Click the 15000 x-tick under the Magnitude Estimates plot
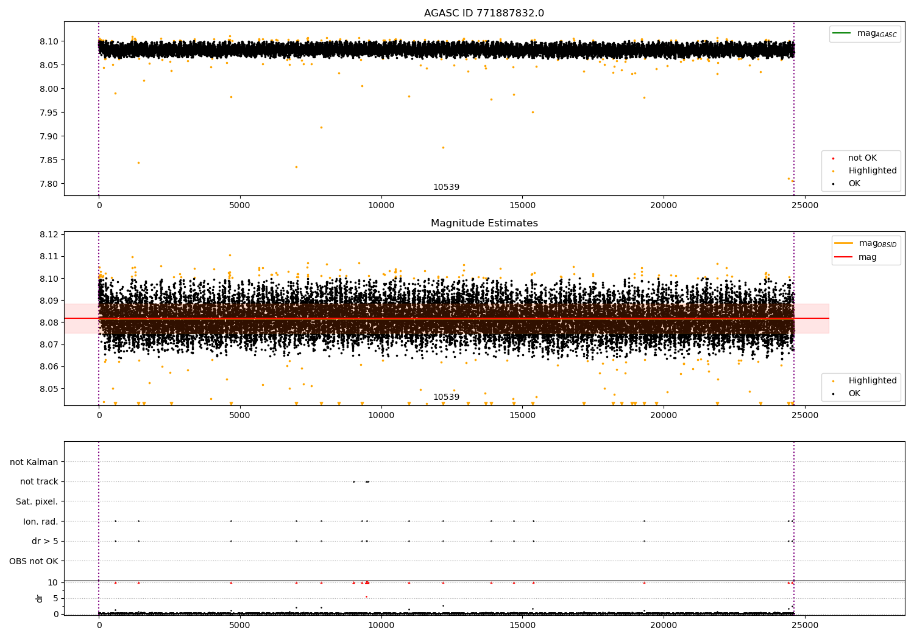Viewport: 914px width, 639px height. click(522, 415)
